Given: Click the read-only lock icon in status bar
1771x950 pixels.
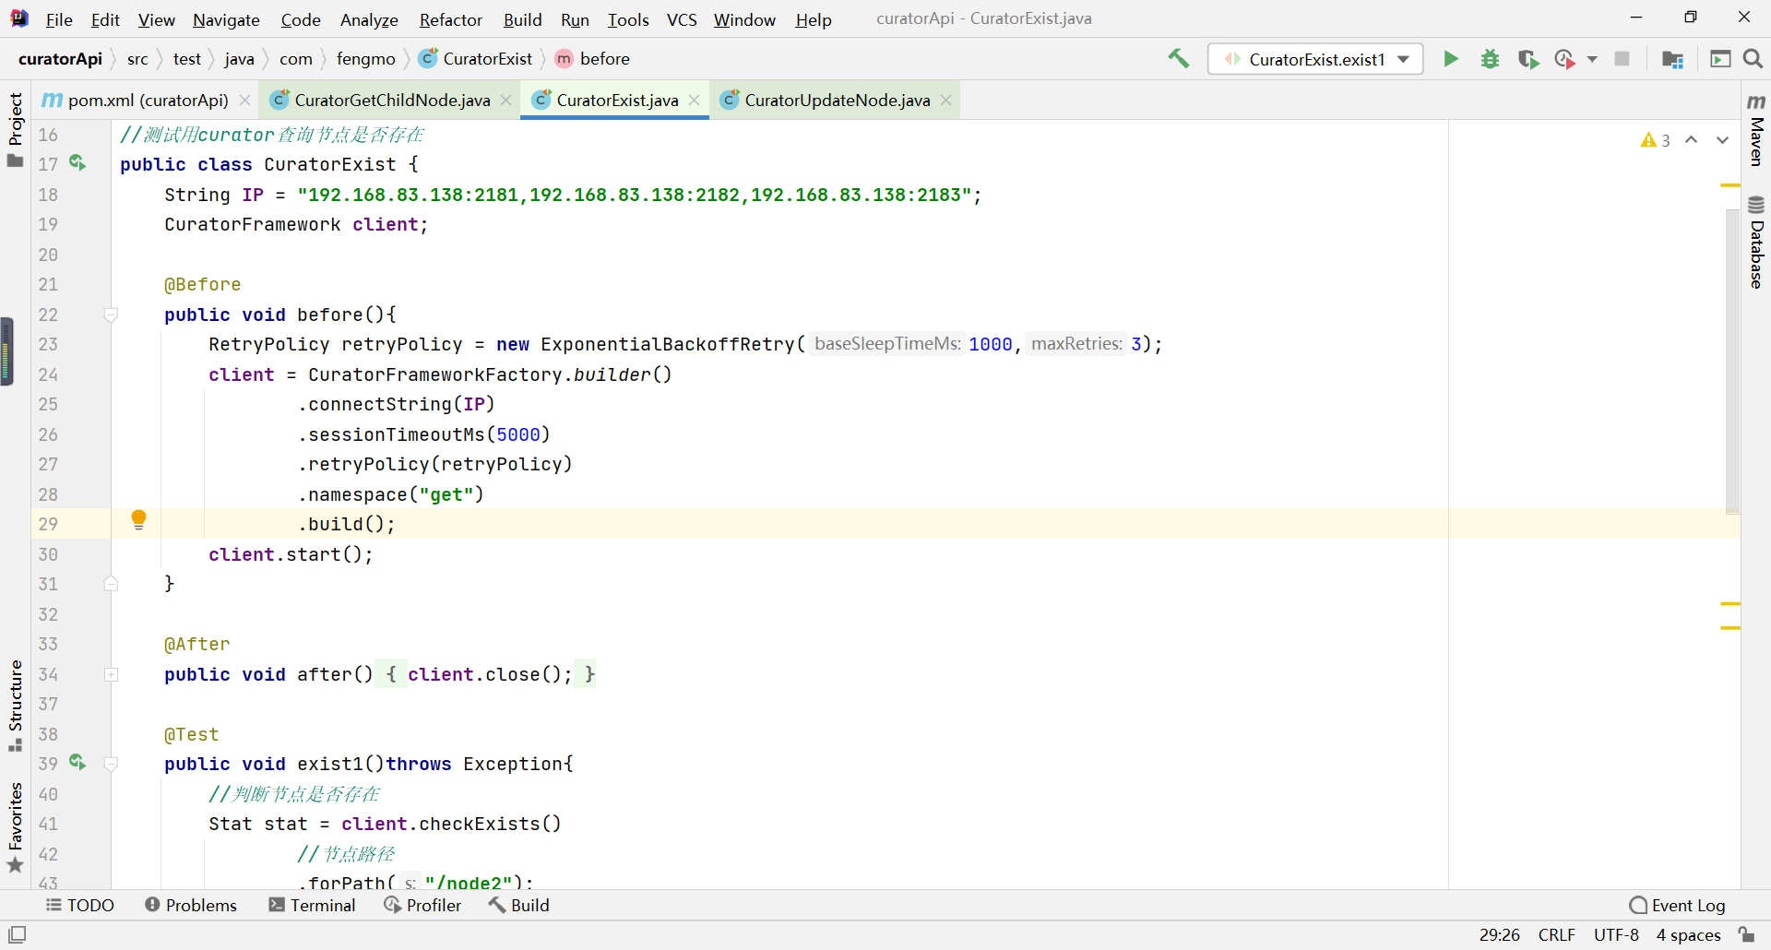Looking at the screenshot, I should point(1747,934).
